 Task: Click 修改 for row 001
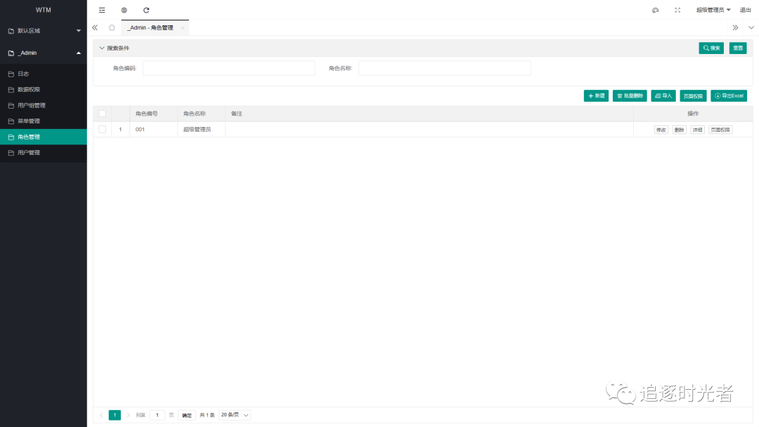pos(661,130)
